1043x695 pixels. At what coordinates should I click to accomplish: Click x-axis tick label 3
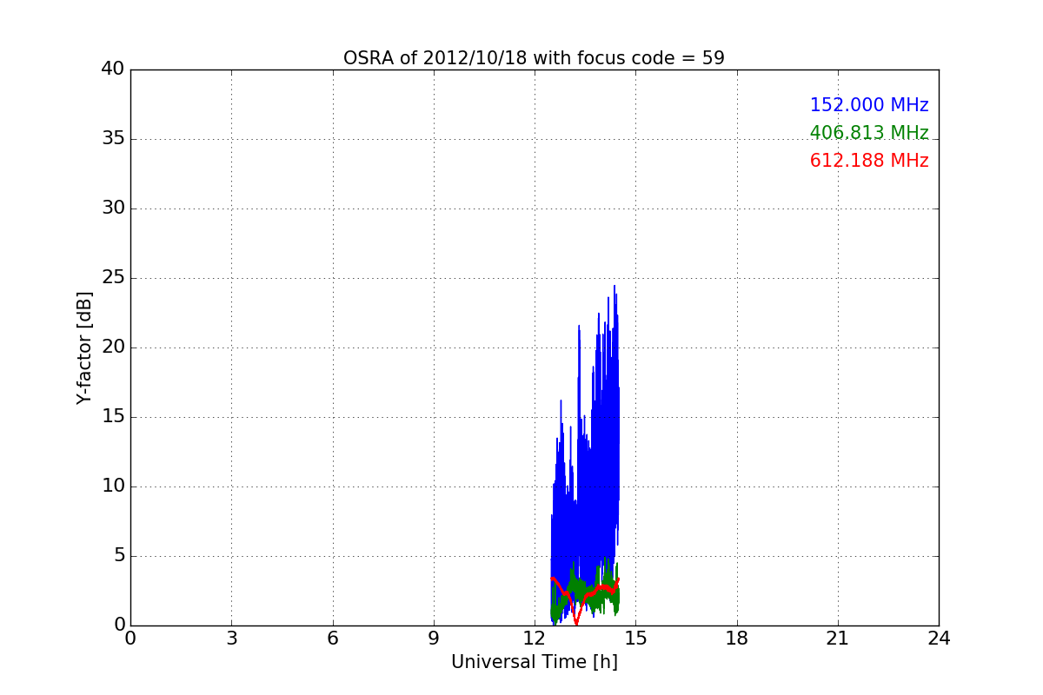click(231, 639)
